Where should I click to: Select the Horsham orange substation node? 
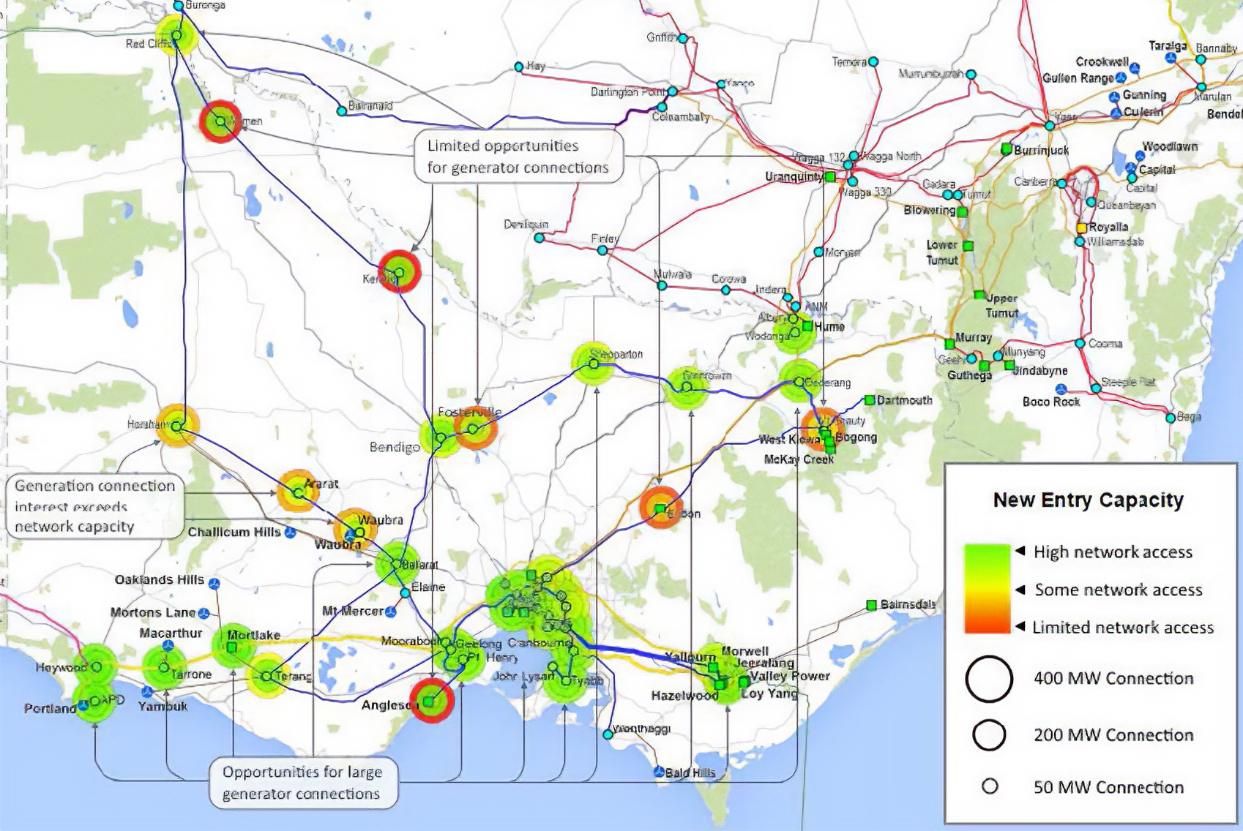[176, 425]
